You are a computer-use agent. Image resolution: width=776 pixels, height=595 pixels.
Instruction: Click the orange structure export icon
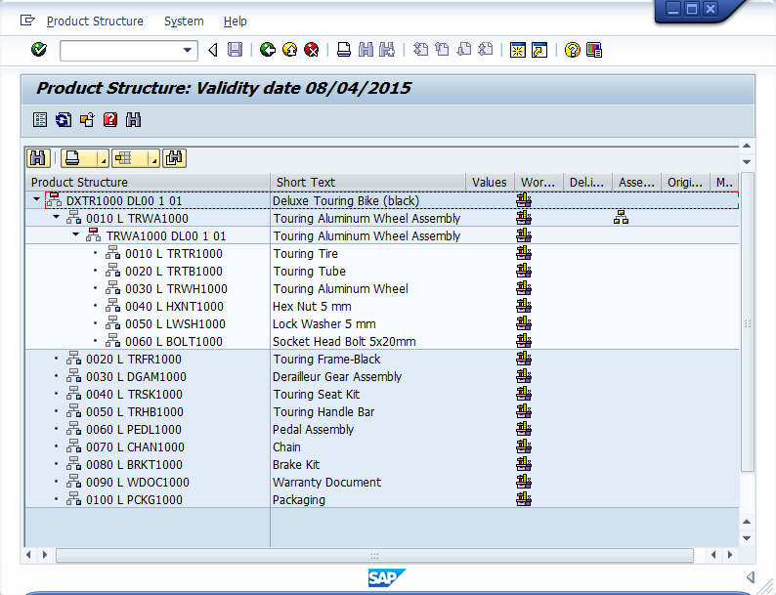tap(87, 120)
